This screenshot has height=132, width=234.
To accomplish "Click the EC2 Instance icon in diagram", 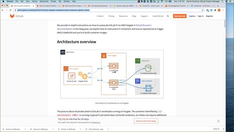I will (66, 69).
